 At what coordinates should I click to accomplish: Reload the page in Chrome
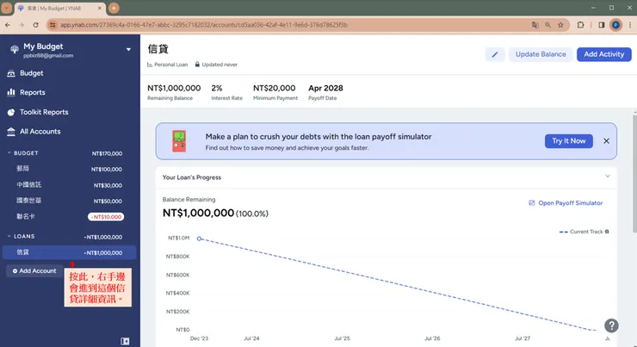pos(34,25)
